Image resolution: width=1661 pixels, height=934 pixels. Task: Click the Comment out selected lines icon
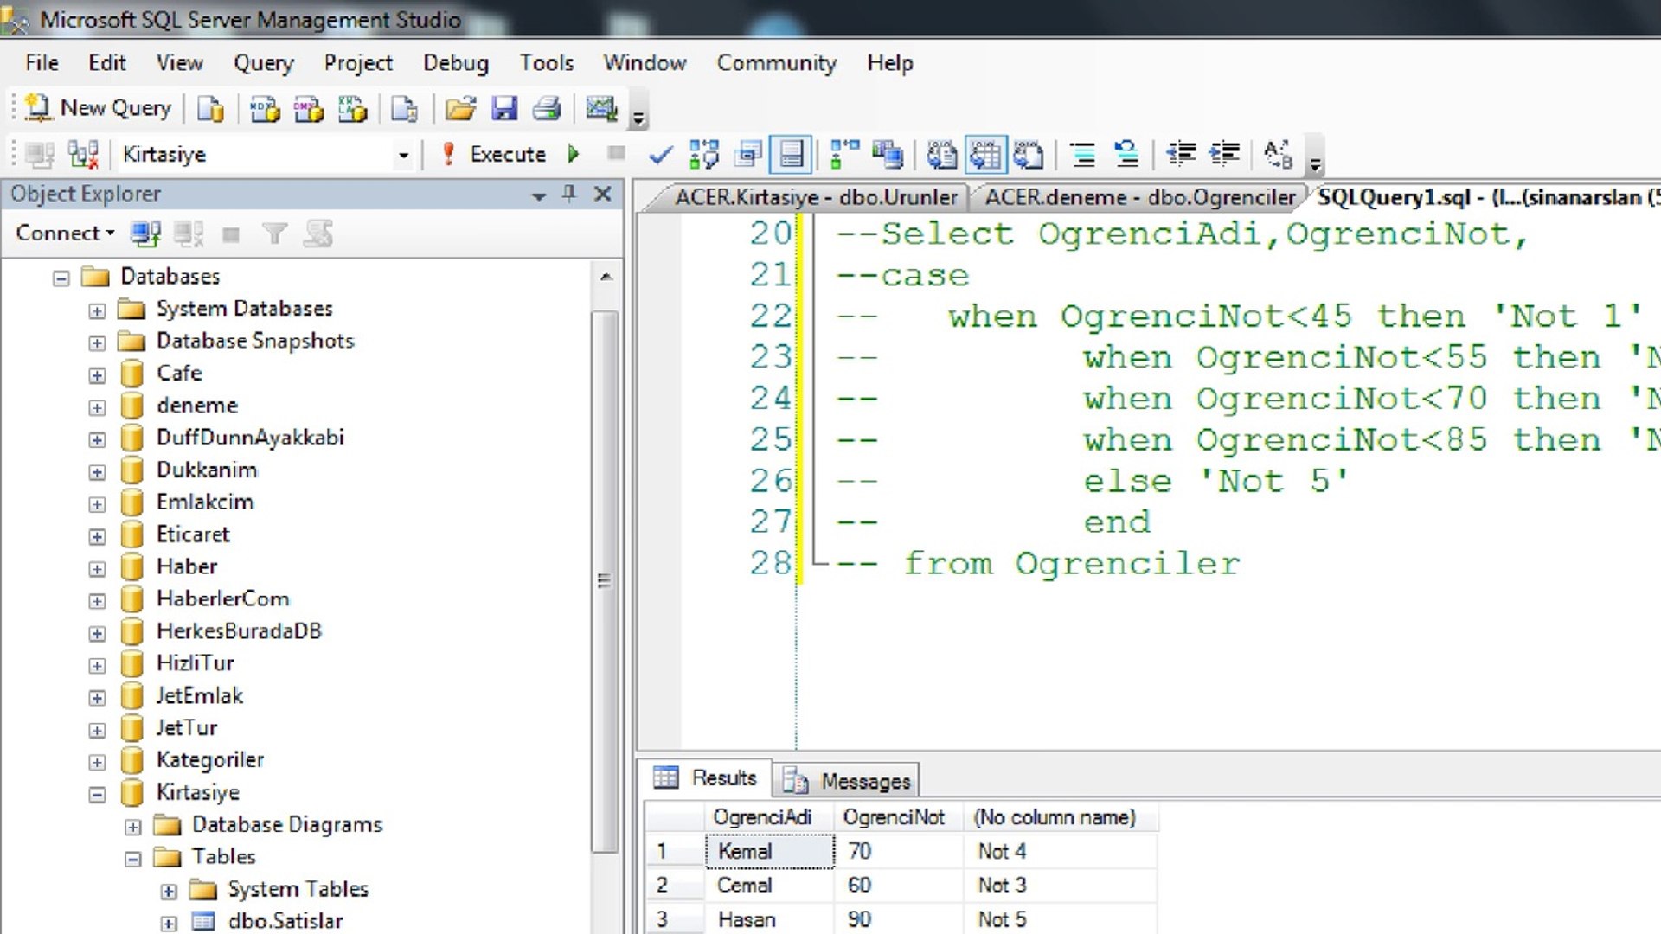pos(1083,155)
